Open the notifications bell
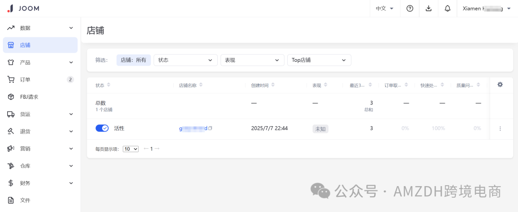518x212 pixels. tap(447, 9)
